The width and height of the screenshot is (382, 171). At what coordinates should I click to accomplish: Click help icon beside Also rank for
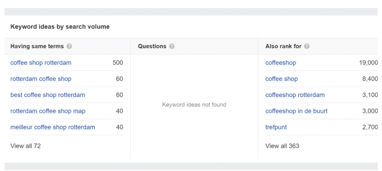tap(307, 46)
